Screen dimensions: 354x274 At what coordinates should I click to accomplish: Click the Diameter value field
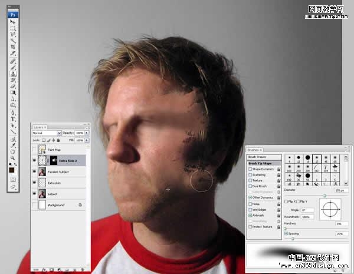click(x=341, y=190)
